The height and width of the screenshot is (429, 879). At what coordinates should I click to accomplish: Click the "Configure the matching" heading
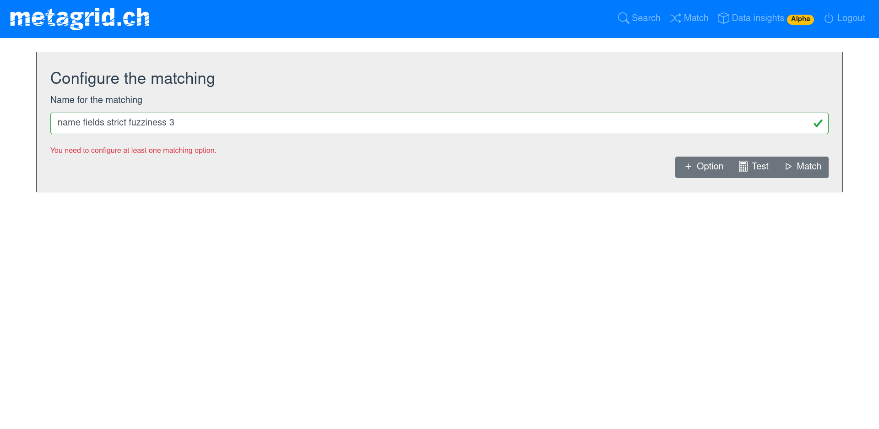pos(132,79)
